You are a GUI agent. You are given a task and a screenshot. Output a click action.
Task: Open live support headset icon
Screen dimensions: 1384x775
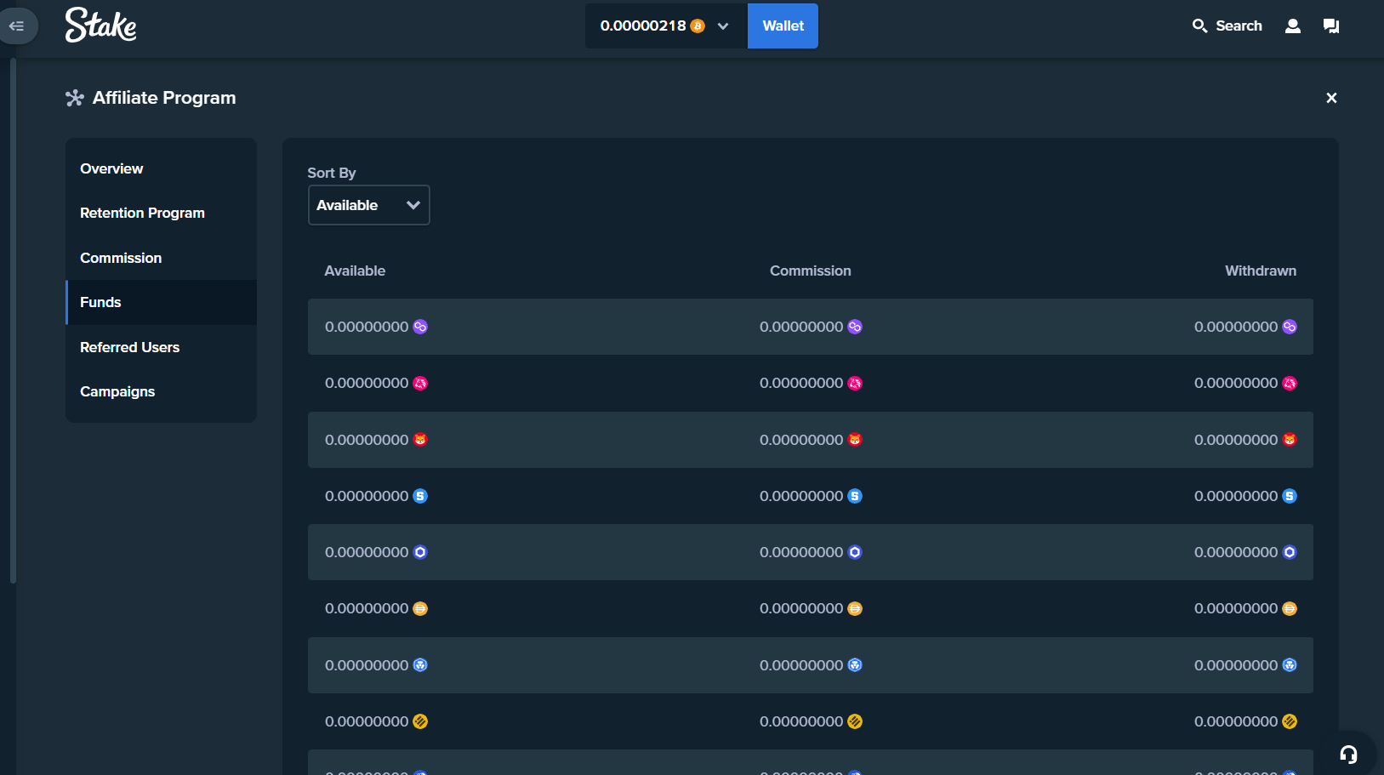1348,754
